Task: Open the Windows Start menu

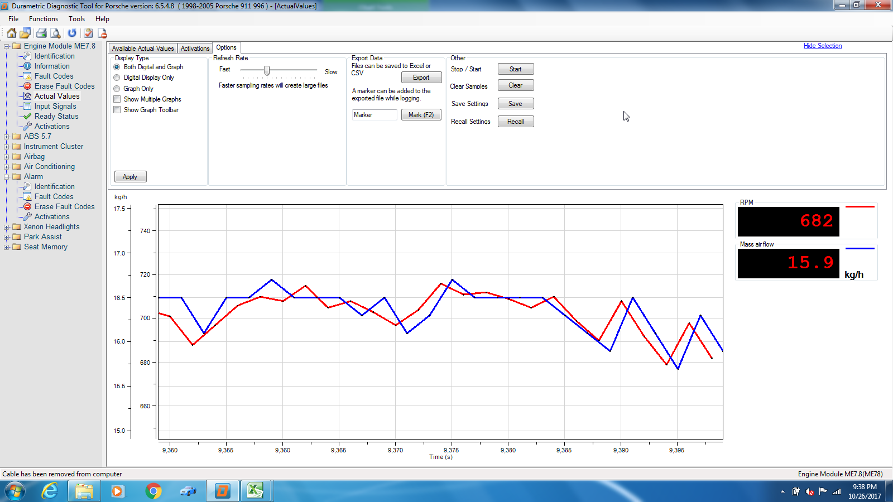Action: click(15, 491)
